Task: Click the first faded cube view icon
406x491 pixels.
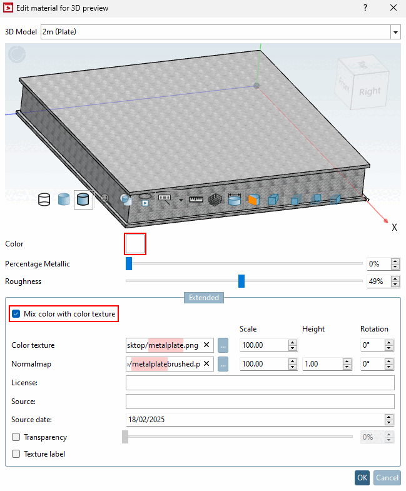Action: (297, 200)
